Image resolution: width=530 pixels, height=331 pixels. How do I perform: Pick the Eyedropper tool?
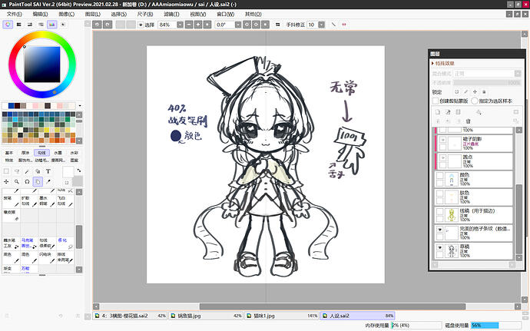click(48, 181)
